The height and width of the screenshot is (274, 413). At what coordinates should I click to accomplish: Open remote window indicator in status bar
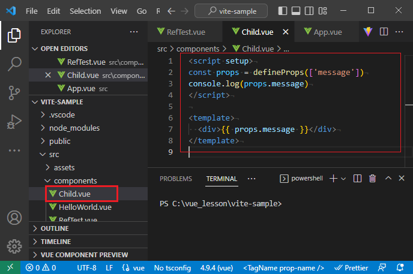[10, 267]
